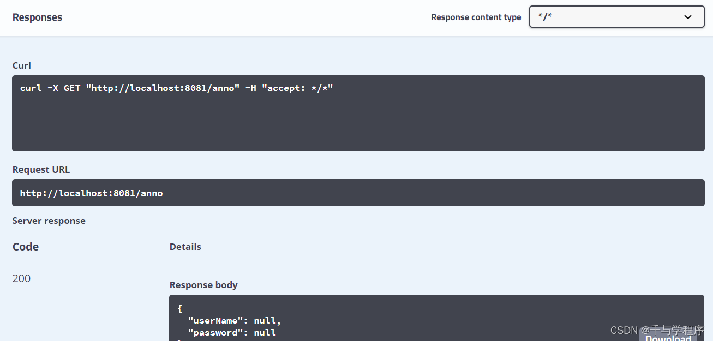This screenshot has height=341, width=713.
Task: Click the chevron arrow in the content type selector
Action: (688, 17)
